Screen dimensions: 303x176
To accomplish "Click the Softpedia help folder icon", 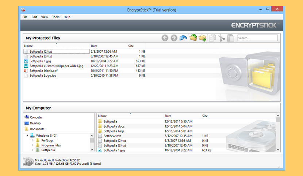I will pyautogui.click(x=100, y=131).
